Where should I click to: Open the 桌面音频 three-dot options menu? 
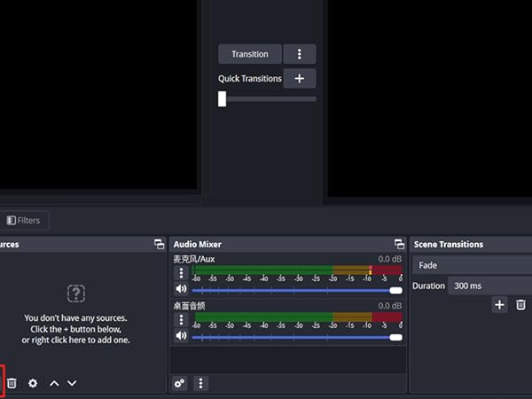[x=182, y=319]
